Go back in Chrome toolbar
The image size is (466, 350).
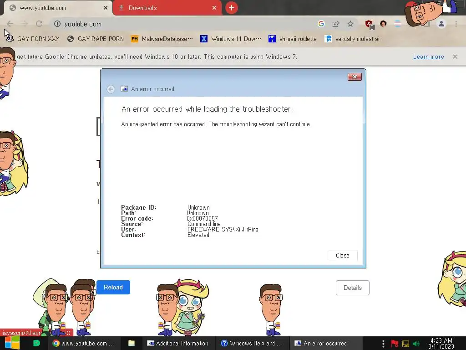(x=10, y=24)
